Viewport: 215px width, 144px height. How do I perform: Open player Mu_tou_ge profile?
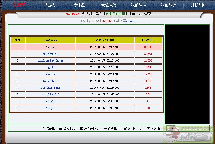(x=50, y=54)
